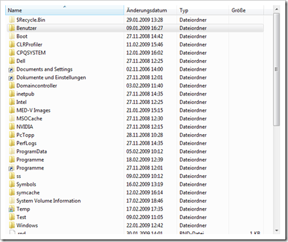This screenshot has height=242, width=288.
Task: Click Dateiordner in the Boot row
Action: [x=193, y=36]
